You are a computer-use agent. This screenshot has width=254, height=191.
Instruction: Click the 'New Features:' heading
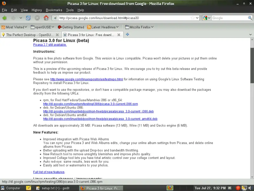pyautogui.click(x=46, y=132)
